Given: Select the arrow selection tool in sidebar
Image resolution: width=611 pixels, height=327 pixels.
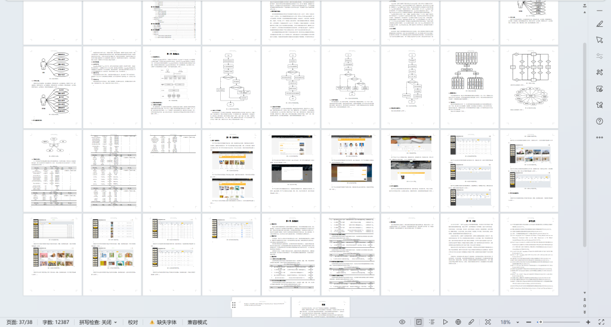Looking at the screenshot, I should pos(600,40).
